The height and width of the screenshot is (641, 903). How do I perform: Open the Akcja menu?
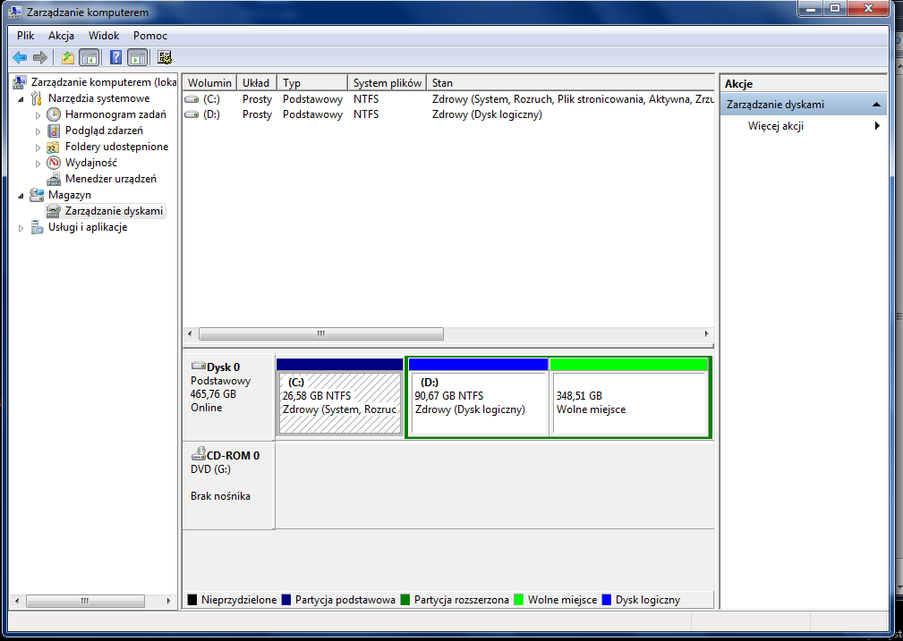61,36
